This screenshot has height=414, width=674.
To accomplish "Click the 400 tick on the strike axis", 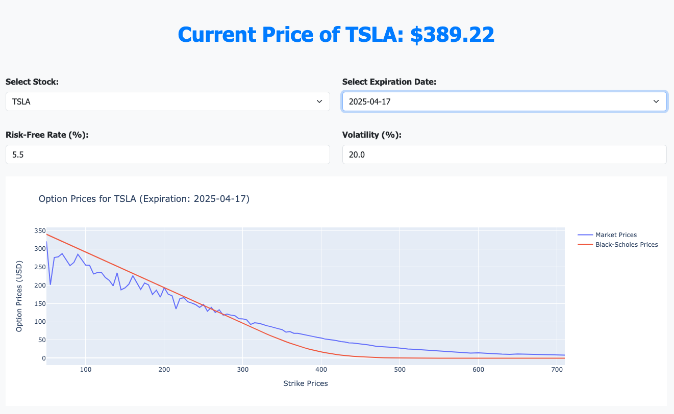I will tap(321, 369).
